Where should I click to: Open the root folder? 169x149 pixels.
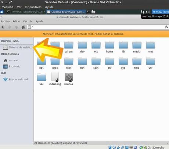(x=69, y=63)
